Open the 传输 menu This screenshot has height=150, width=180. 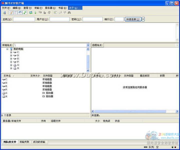point(38,8)
